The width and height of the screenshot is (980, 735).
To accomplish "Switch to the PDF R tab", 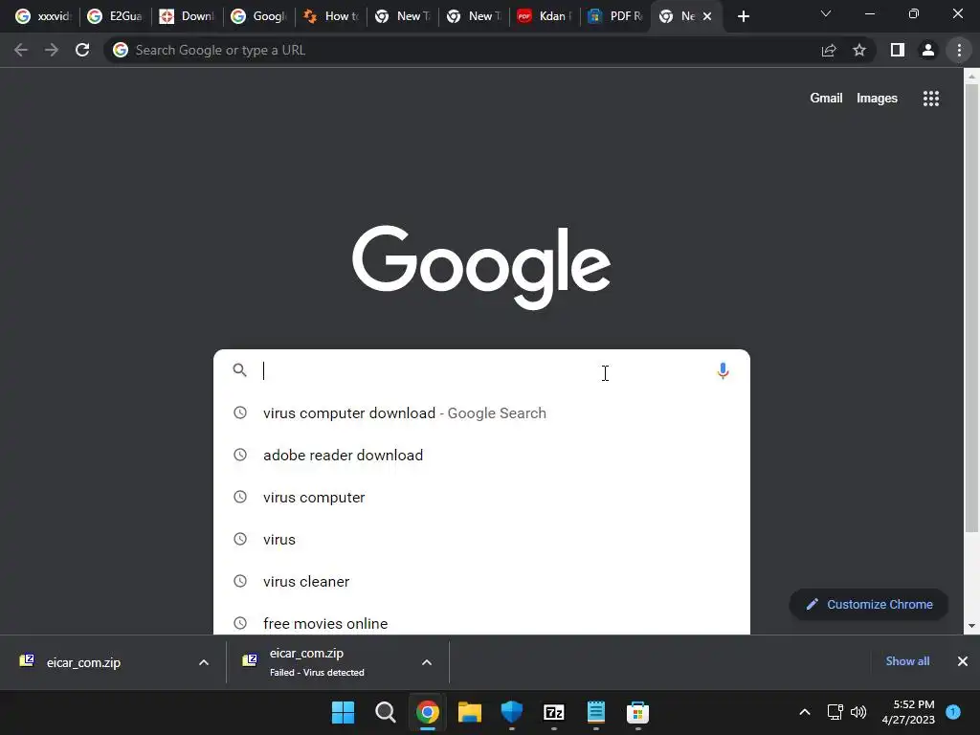I will click(616, 16).
